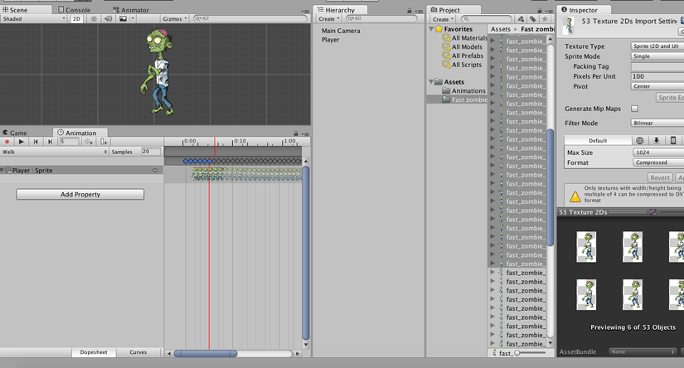Click the sixth blue keyframe diamond
This screenshot has width=684, height=368.
(x=210, y=162)
